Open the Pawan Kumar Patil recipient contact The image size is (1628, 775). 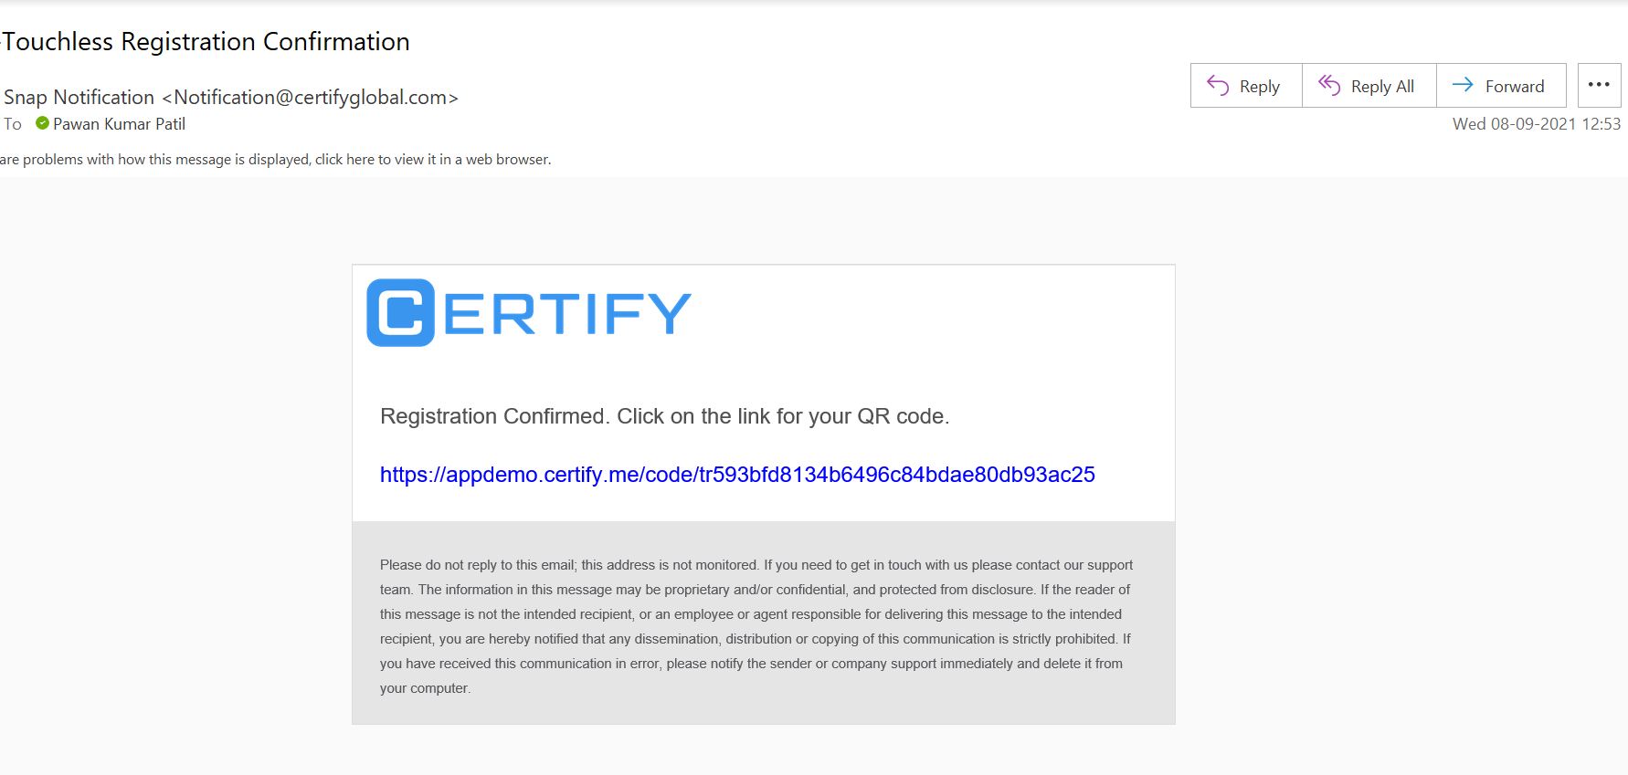click(x=119, y=124)
